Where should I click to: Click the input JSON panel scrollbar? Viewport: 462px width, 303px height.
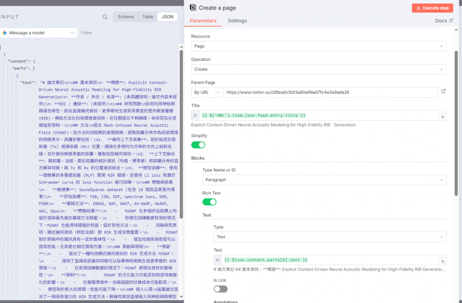(181, 134)
